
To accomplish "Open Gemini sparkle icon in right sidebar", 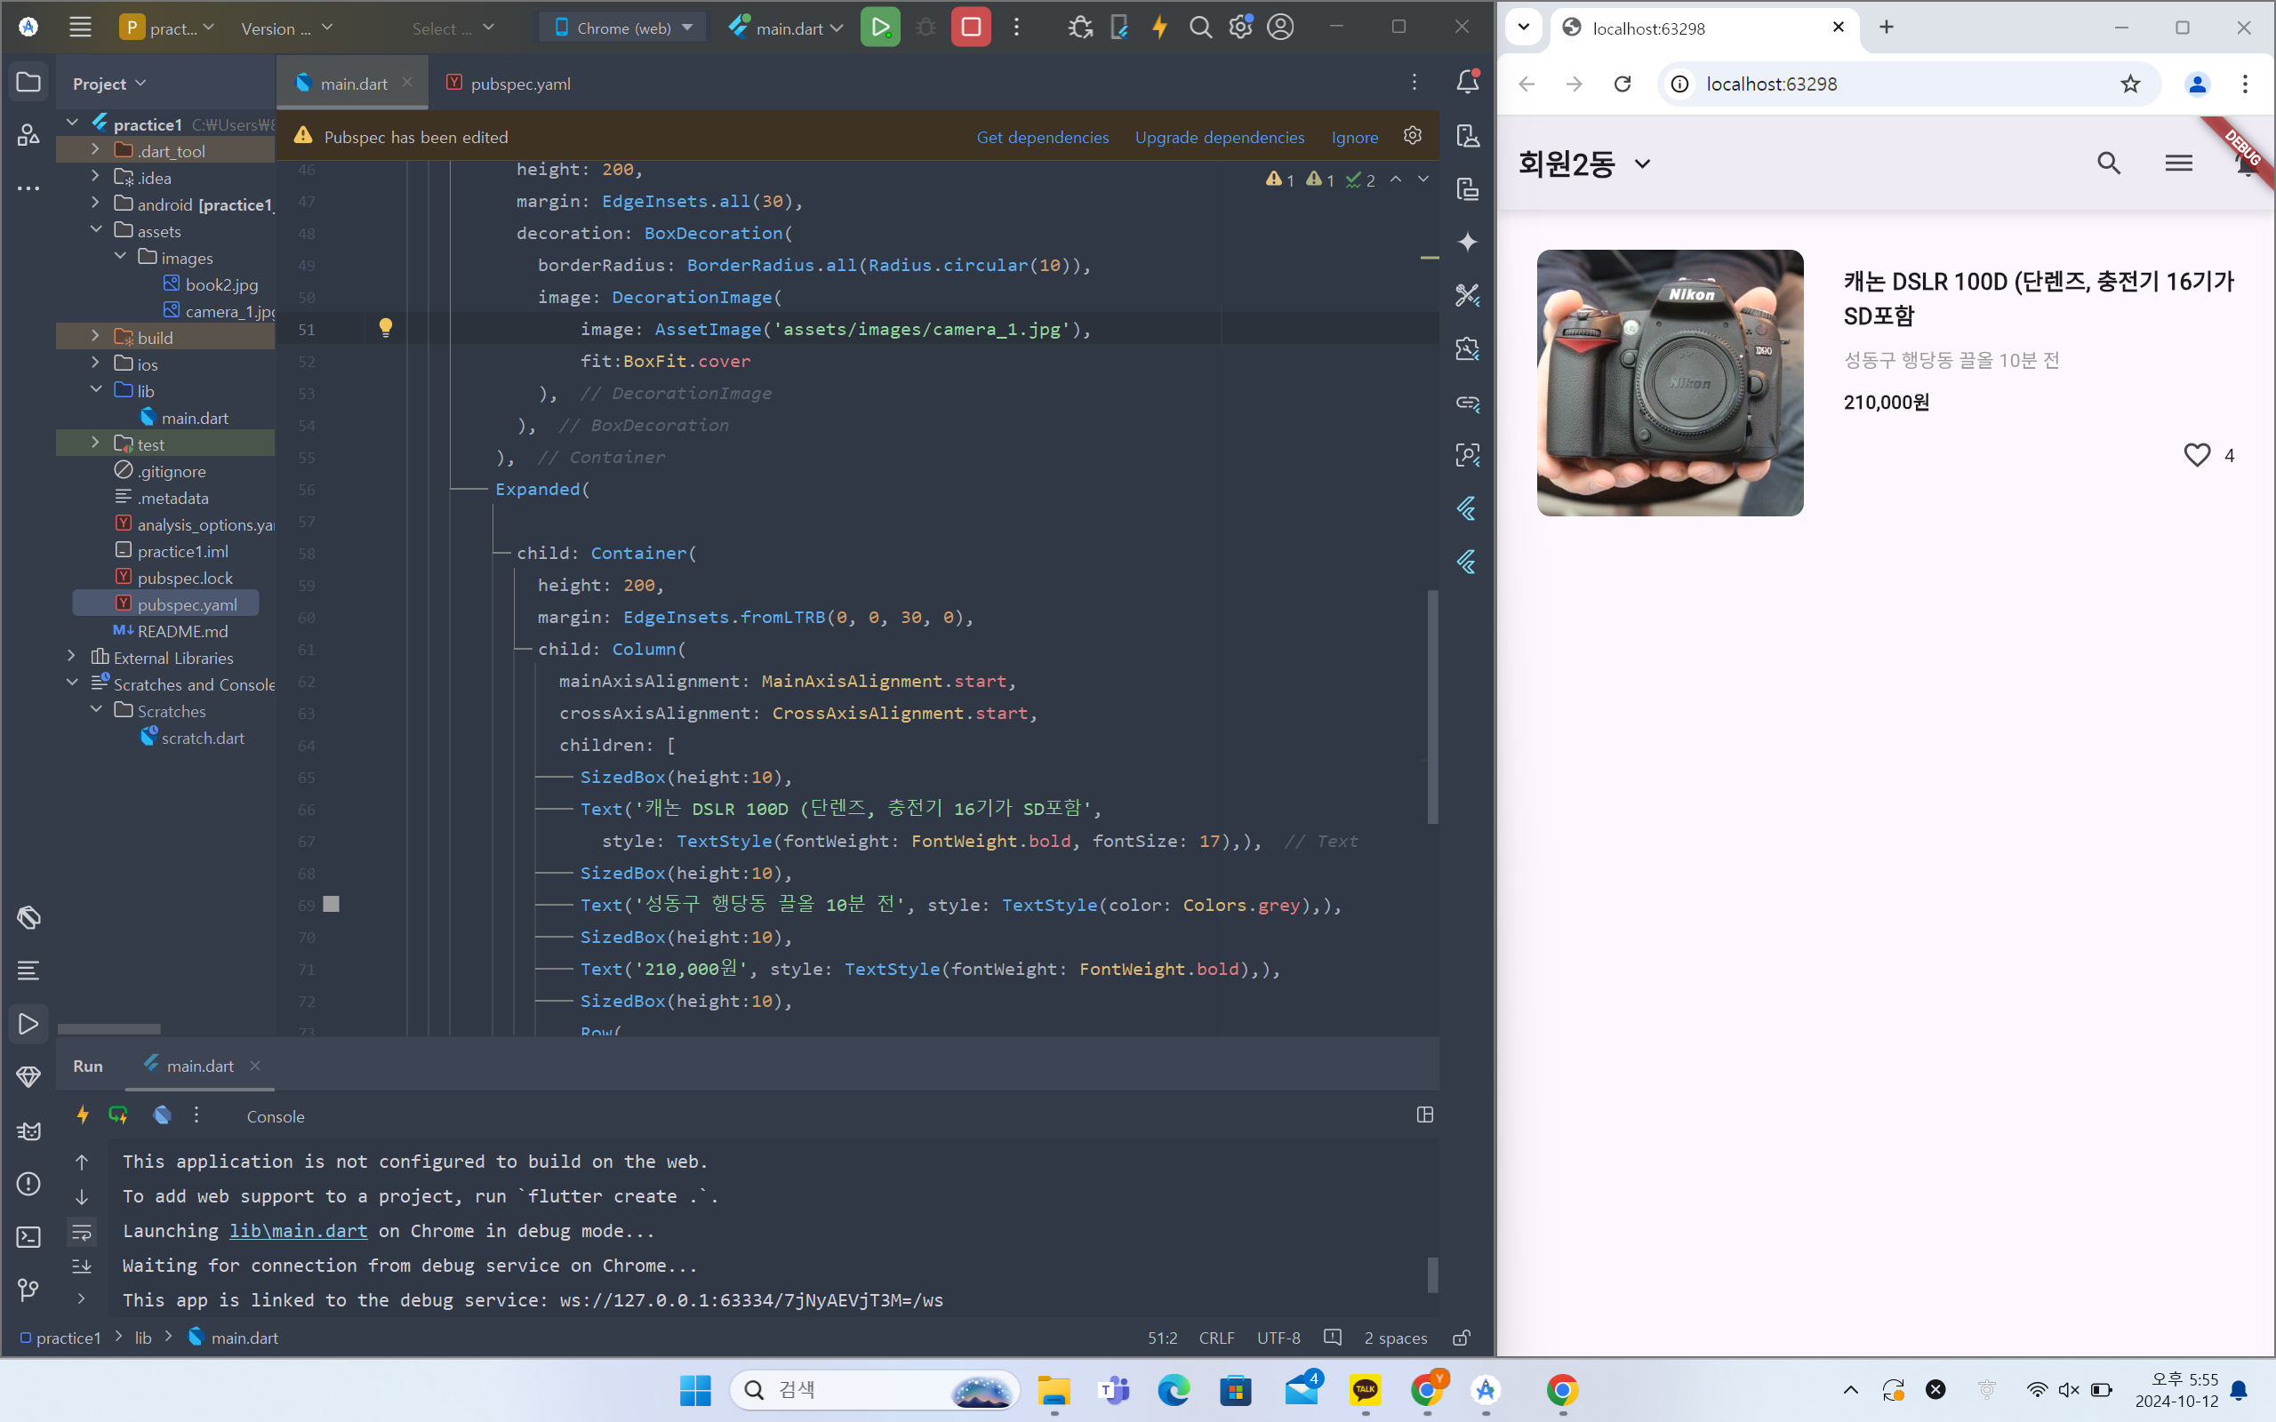I will (1467, 242).
